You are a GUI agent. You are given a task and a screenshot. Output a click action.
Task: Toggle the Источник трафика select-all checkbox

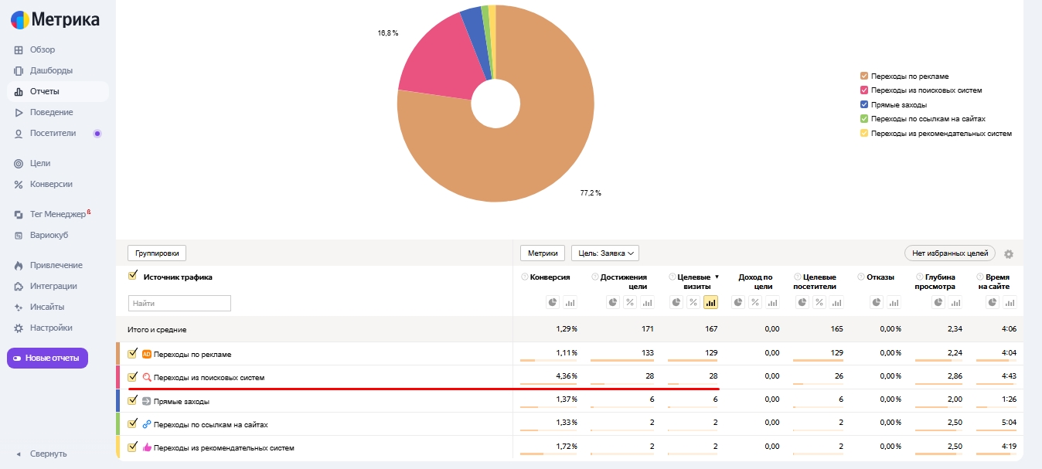pyautogui.click(x=133, y=276)
